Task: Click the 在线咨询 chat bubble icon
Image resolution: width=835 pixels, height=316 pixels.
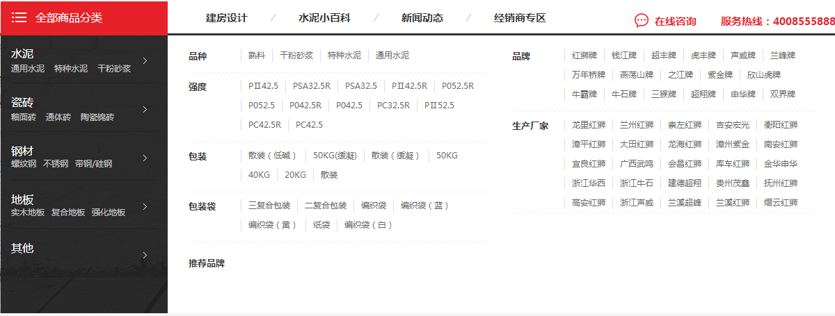Action: tap(641, 21)
